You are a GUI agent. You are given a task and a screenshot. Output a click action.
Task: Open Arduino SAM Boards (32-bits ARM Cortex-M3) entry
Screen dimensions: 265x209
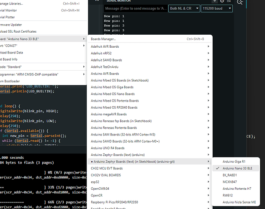point(150,135)
